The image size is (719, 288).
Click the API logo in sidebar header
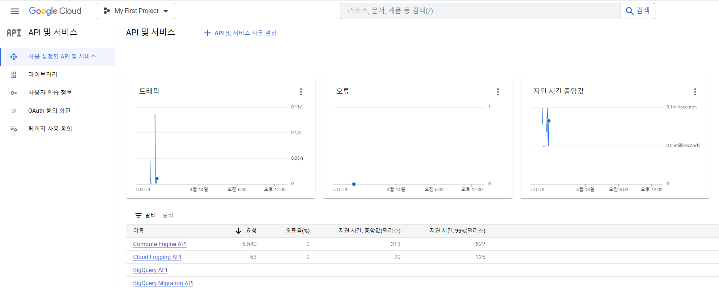pos(14,33)
